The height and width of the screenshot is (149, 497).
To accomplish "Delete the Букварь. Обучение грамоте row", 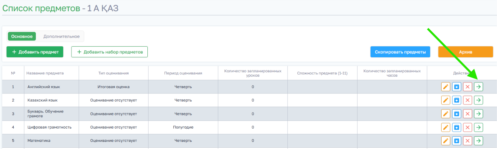I will tap(468, 114).
